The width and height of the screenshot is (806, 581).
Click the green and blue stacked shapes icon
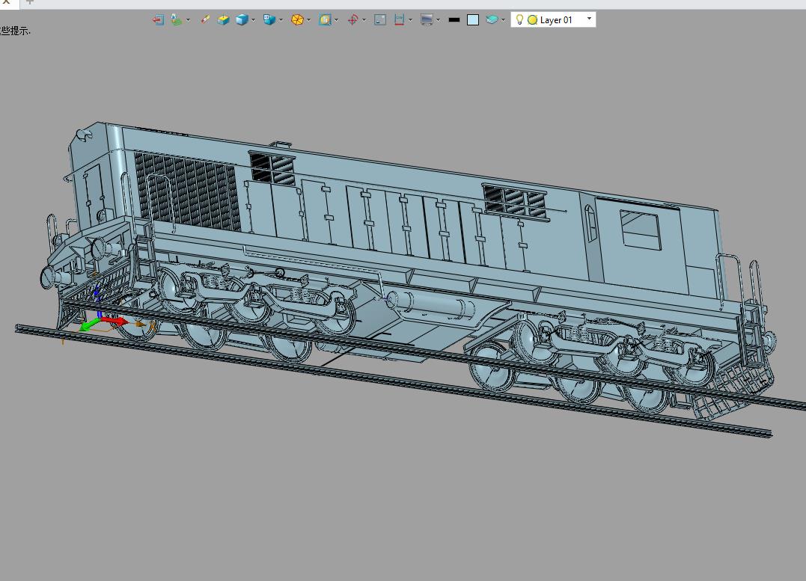(176, 20)
